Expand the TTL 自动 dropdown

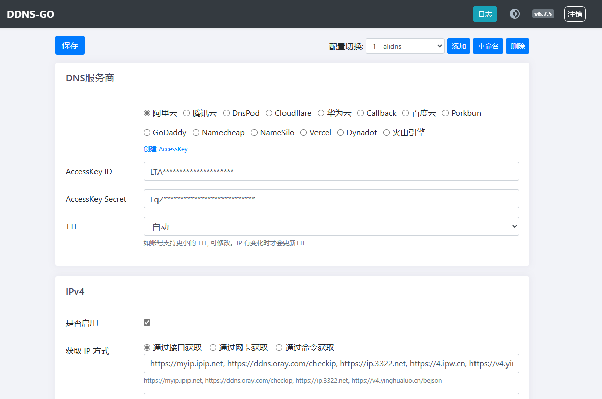[x=331, y=226]
